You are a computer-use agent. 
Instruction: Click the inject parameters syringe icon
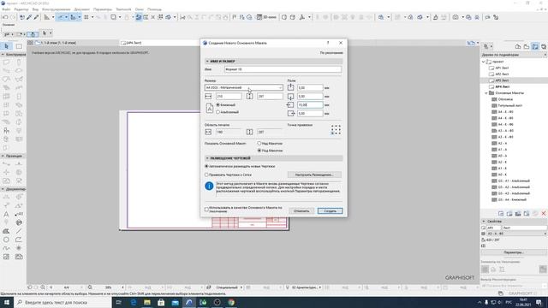(36, 17)
